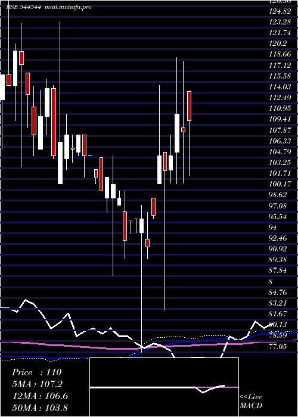Select the 89.38 price axis label

pos(278,260)
